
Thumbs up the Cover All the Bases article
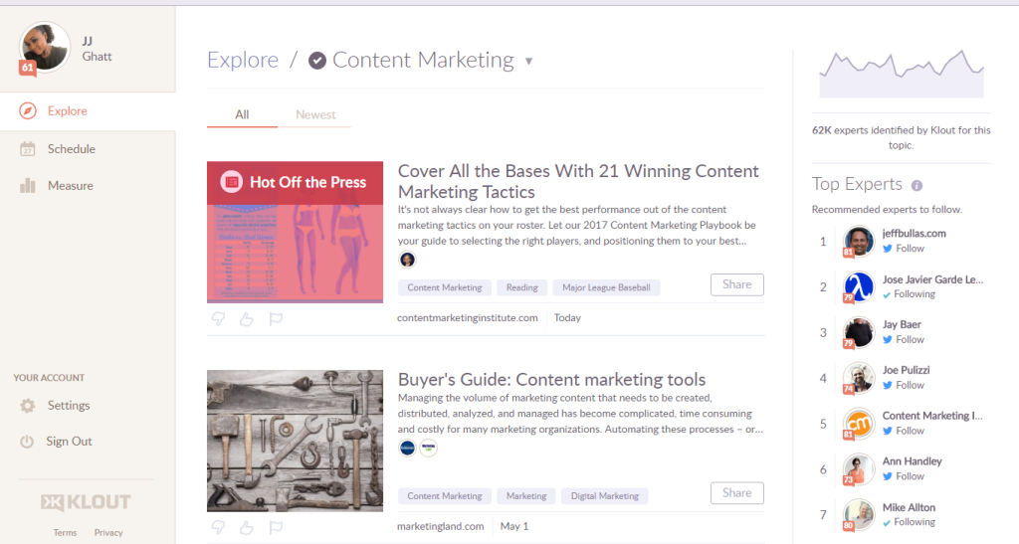(x=247, y=318)
